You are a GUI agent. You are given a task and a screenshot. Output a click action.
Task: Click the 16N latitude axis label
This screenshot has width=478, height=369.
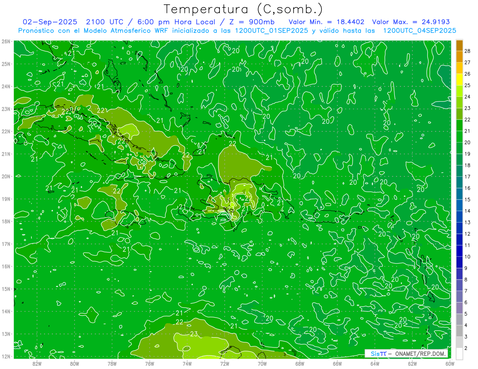click(6, 266)
